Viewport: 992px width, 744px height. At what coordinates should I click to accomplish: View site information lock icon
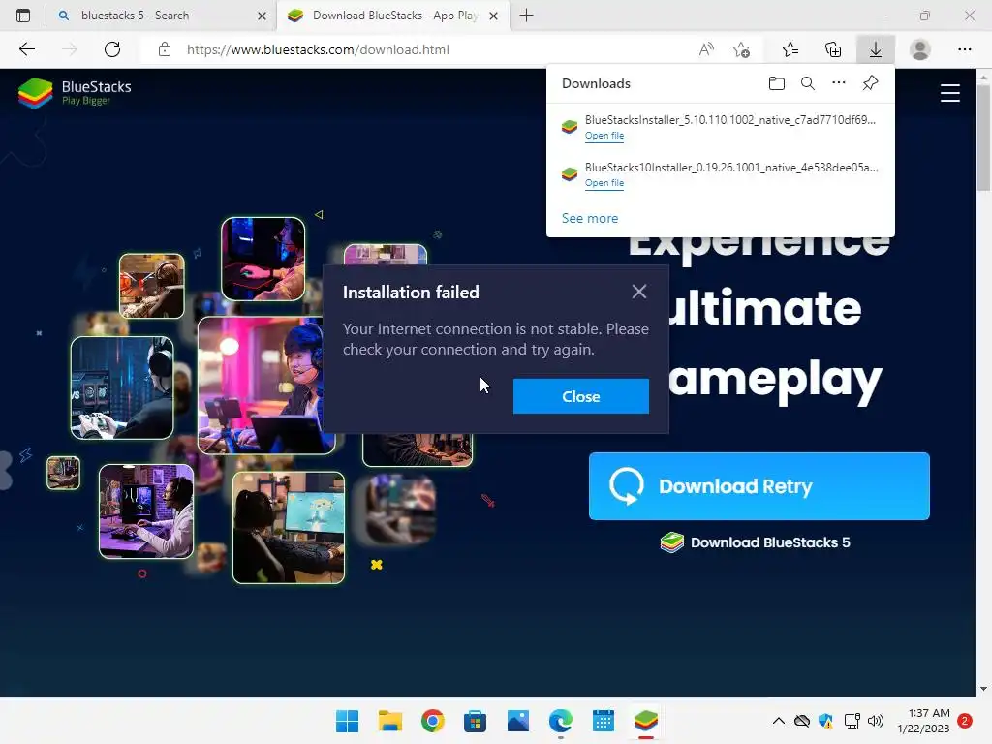(165, 49)
